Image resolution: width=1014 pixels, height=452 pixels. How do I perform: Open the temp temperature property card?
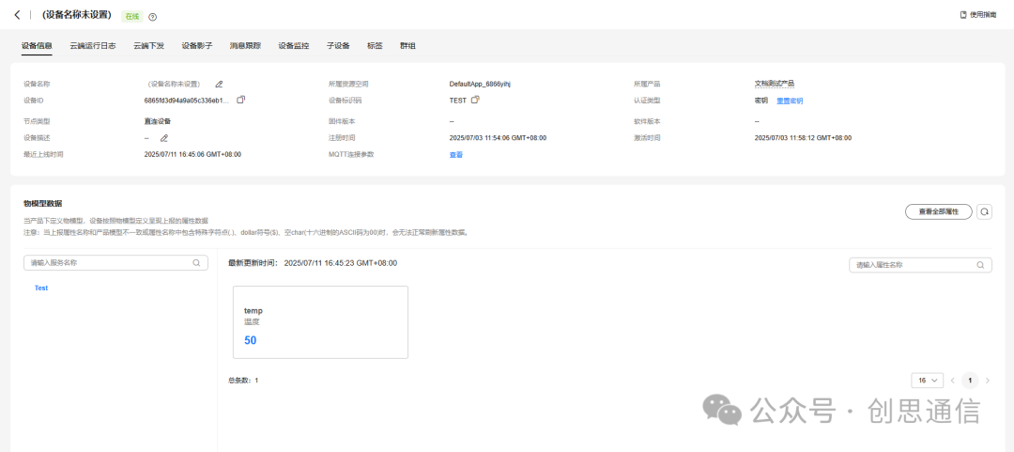(321, 321)
